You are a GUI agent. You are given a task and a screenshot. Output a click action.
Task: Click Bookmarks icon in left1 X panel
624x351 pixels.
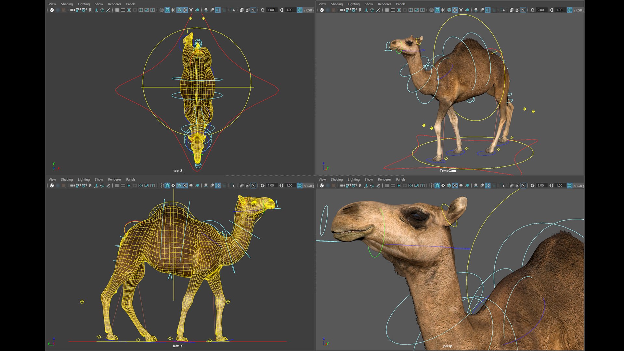coord(90,186)
